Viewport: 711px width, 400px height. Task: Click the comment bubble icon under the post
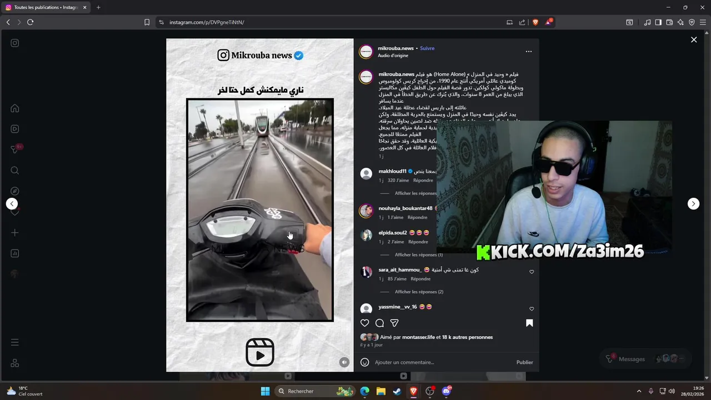380,323
